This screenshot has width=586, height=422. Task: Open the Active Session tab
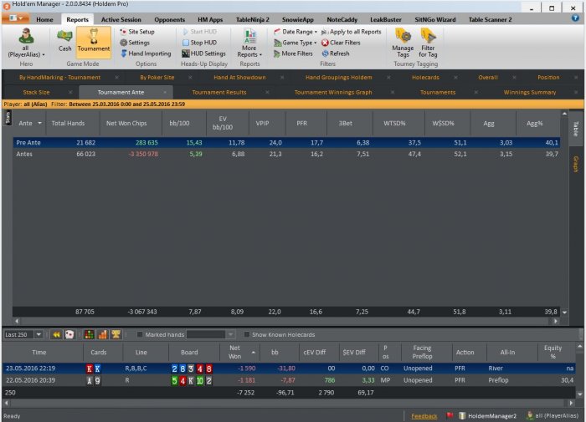point(121,19)
